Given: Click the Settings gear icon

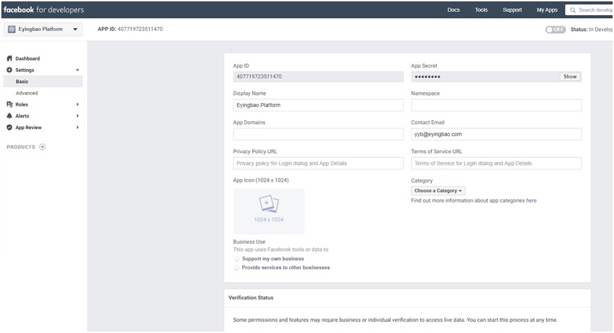Looking at the screenshot, I should tap(10, 70).
